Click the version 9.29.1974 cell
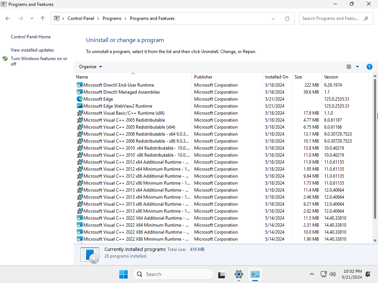 click(x=333, y=85)
